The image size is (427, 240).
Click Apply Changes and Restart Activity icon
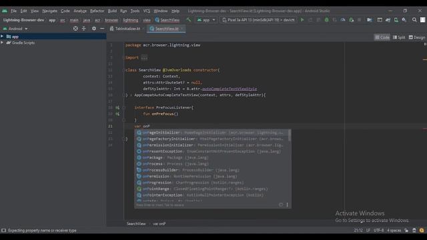[x=310, y=20]
